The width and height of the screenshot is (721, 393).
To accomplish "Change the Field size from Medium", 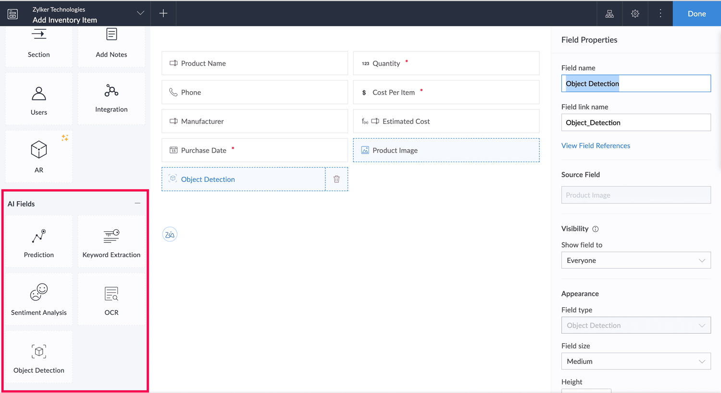I will [x=635, y=361].
